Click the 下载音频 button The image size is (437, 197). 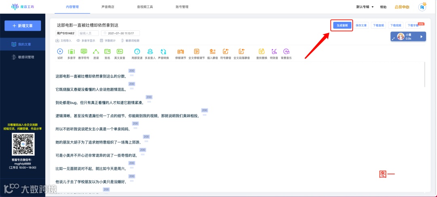pyautogui.click(x=378, y=25)
